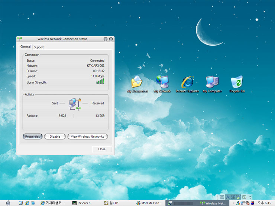Open My Documents desktop icon

pos(137,84)
